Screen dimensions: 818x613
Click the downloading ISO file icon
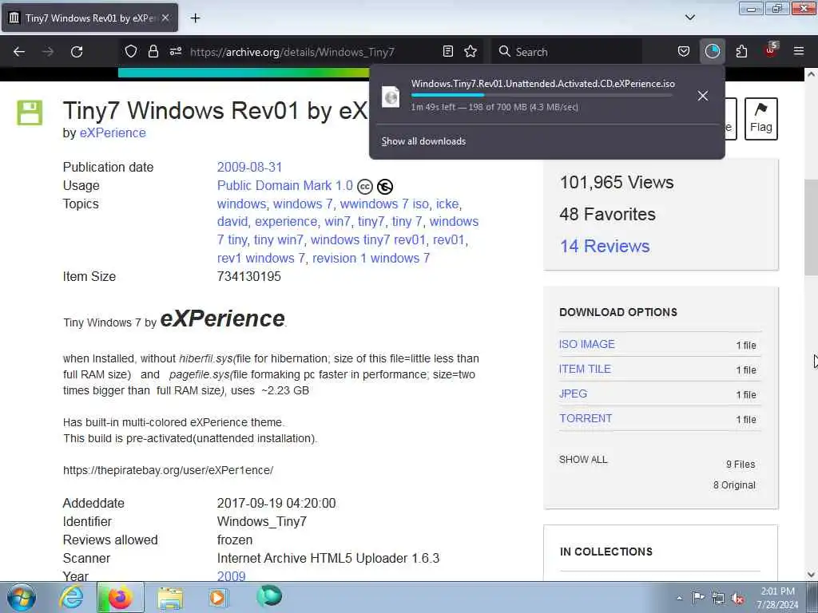390,97
